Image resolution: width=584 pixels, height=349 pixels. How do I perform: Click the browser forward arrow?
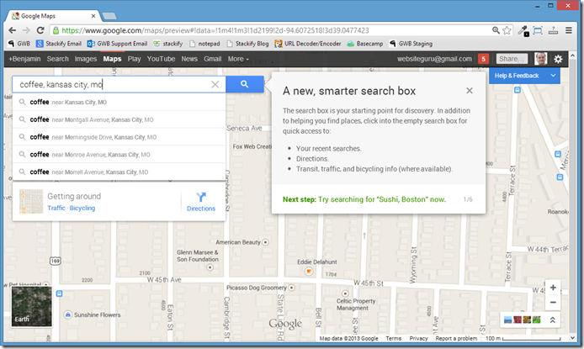26,30
